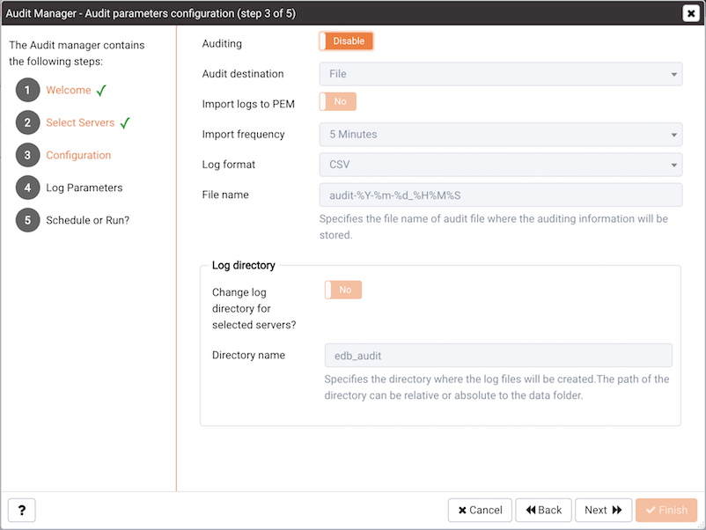The width and height of the screenshot is (706, 530).
Task: Open help with the question mark button
Action: [22, 510]
